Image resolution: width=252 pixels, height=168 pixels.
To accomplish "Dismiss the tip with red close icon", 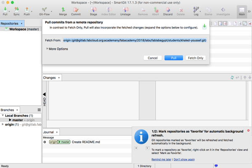I will point(248,130).
